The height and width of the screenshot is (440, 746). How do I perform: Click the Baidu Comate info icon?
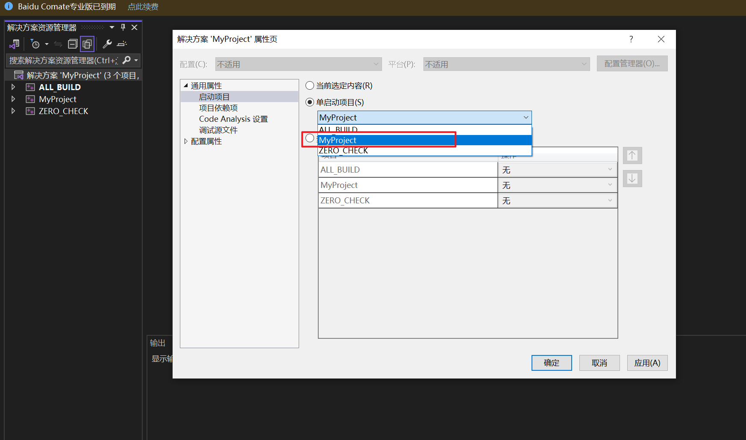pyautogui.click(x=9, y=6)
